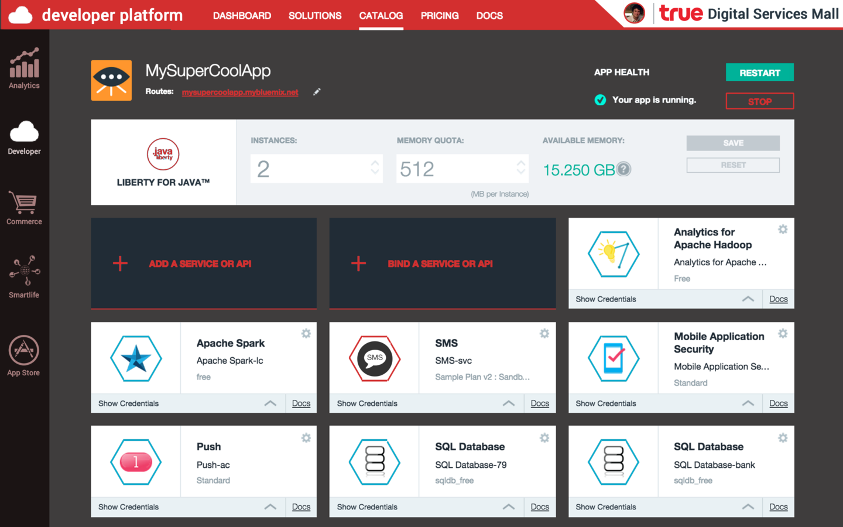Open settings gear for Push service
The image size is (843, 527).
point(306,438)
